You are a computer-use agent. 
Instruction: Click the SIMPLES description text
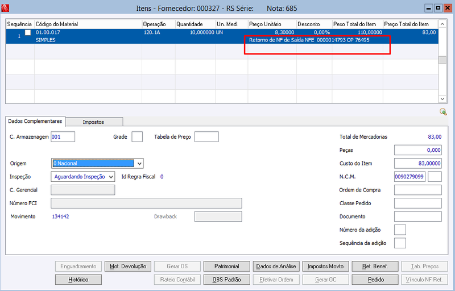point(45,40)
